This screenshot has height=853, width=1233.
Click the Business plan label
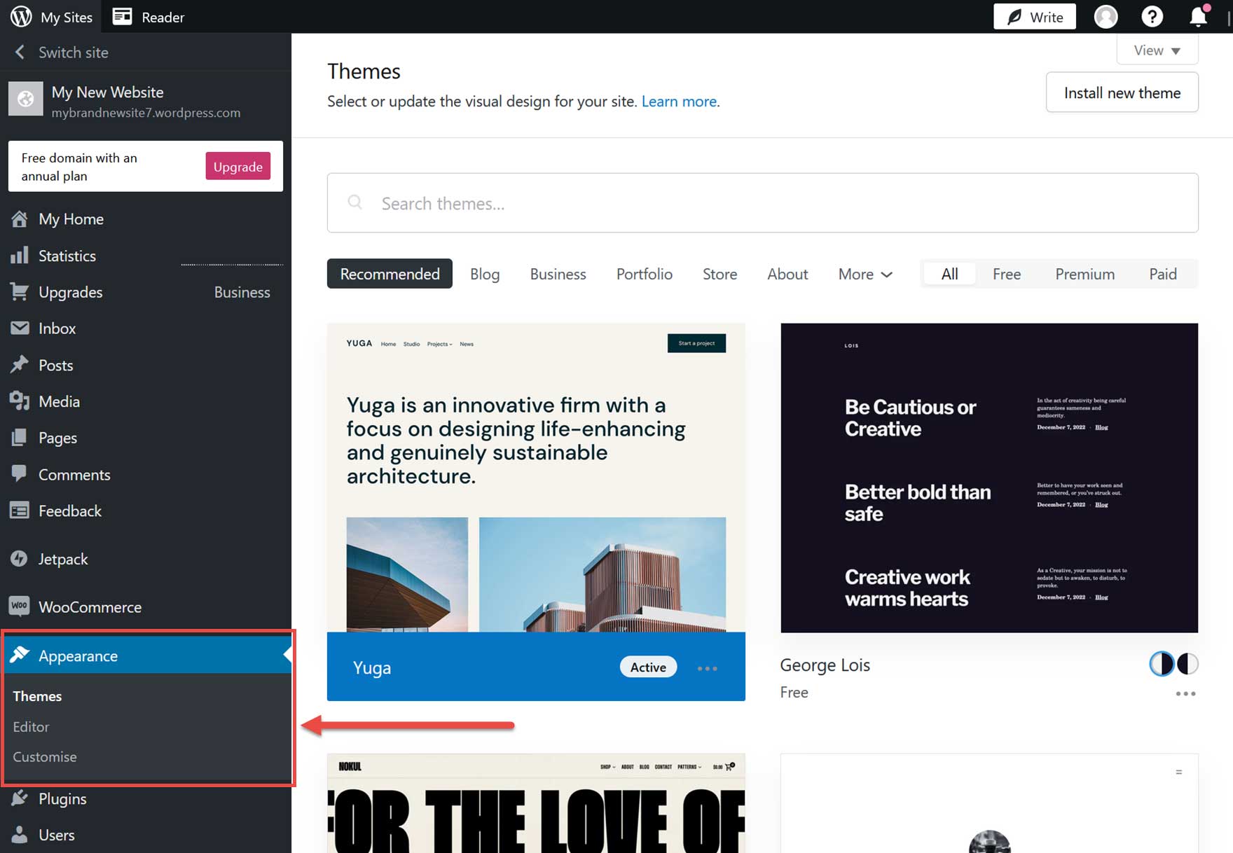242,292
